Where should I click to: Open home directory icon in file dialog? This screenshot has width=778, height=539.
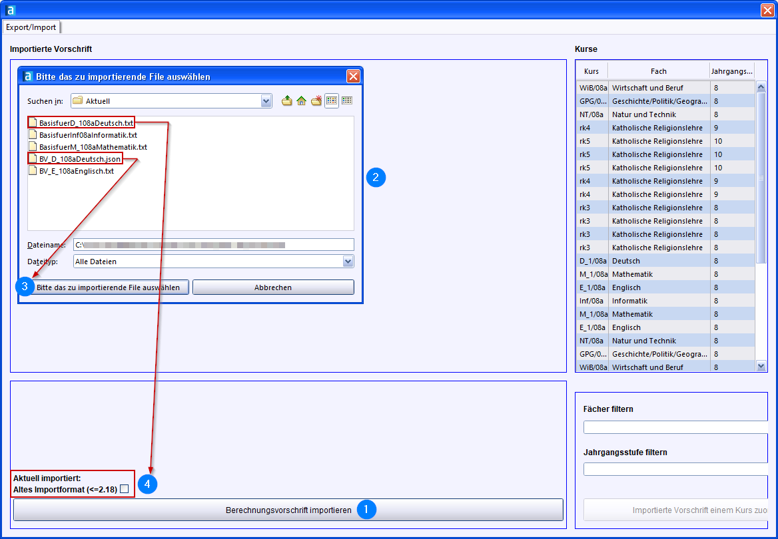[x=301, y=100]
